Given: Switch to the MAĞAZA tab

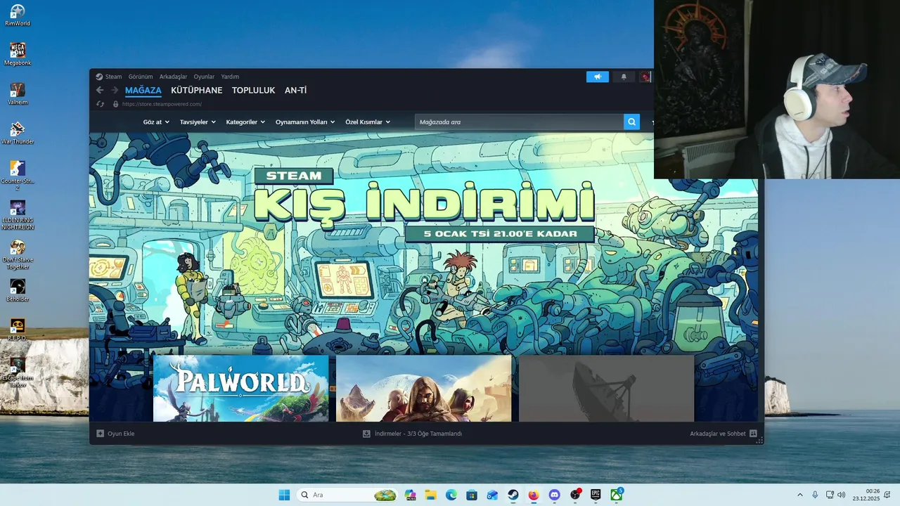Looking at the screenshot, I should [x=143, y=91].
